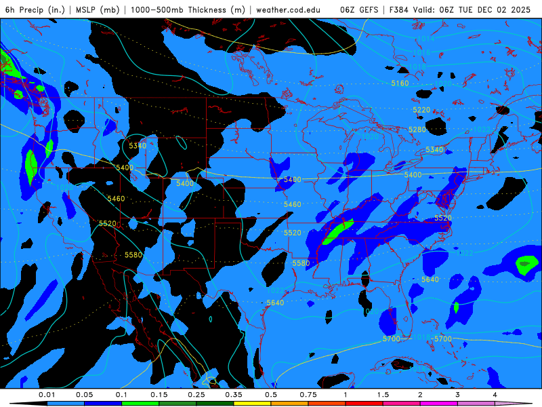Click the '06Z GEFS' model run label

(359, 9)
